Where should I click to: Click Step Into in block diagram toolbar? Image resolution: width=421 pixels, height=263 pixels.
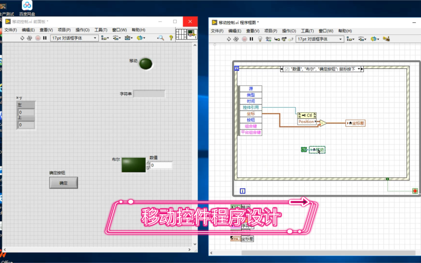click(x=277, y=39)
